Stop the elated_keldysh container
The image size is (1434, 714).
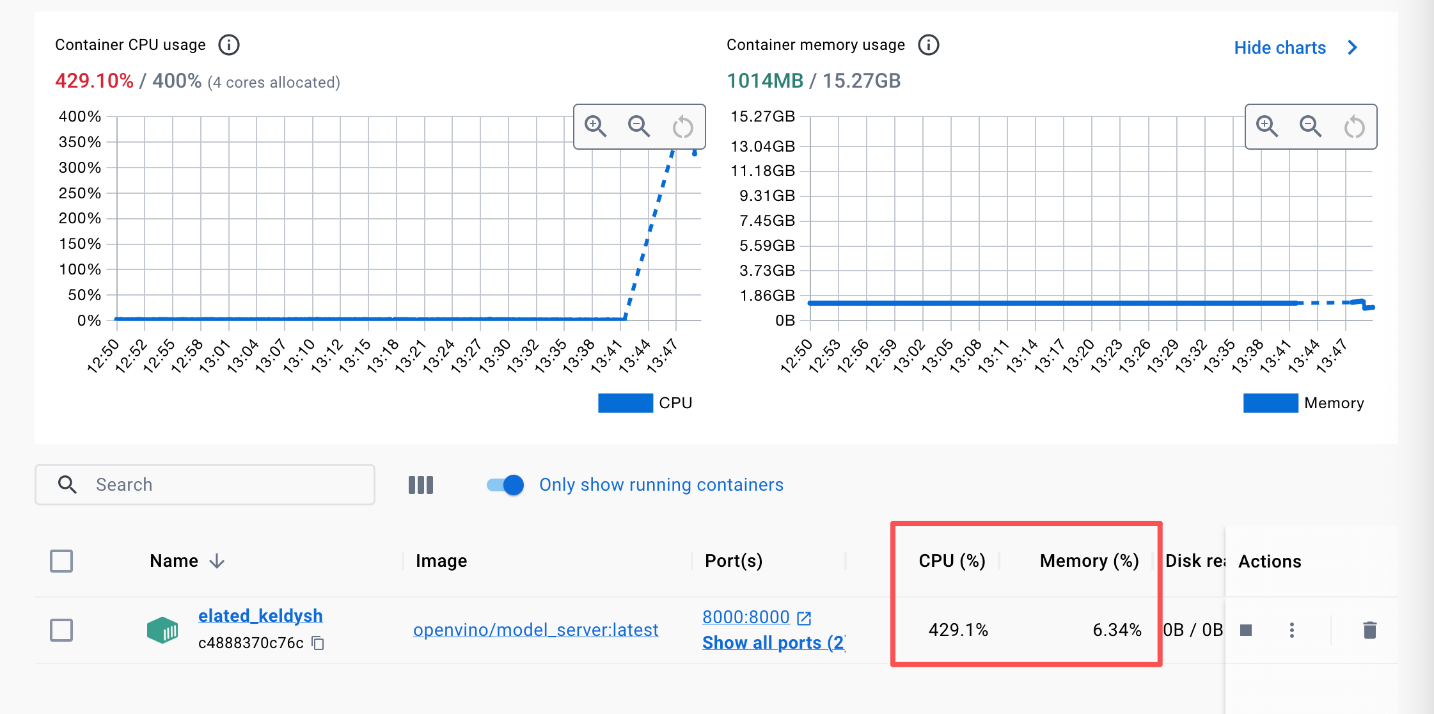[1245, 630]
